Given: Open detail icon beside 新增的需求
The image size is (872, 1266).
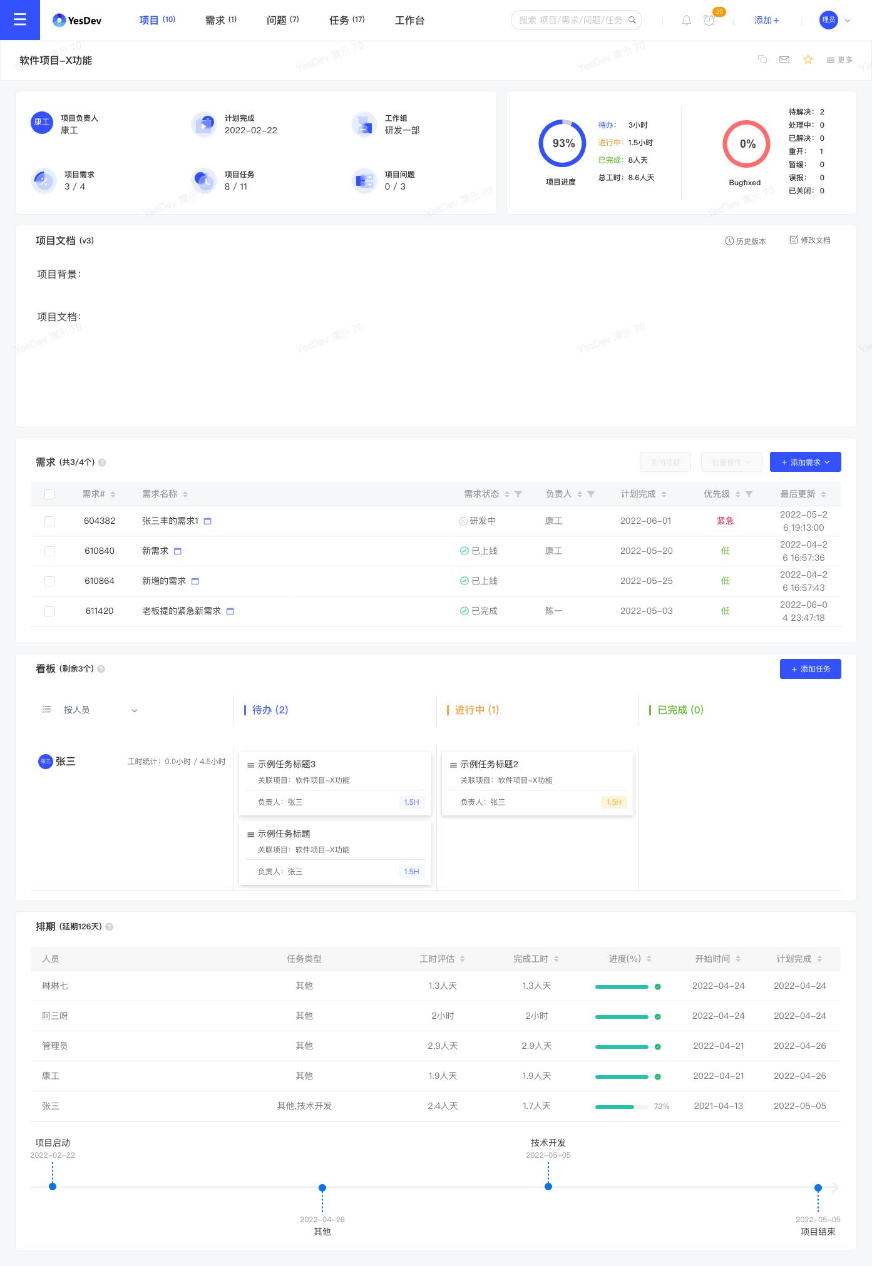Looking at the screenshot, I should tap(195, 581).
